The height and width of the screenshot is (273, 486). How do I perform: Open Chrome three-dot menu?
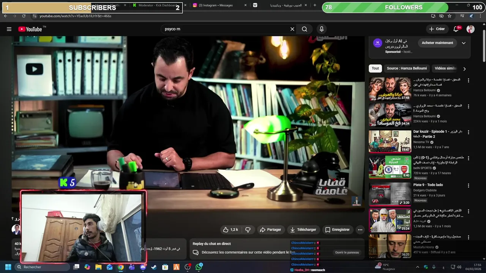coord(481,16)
